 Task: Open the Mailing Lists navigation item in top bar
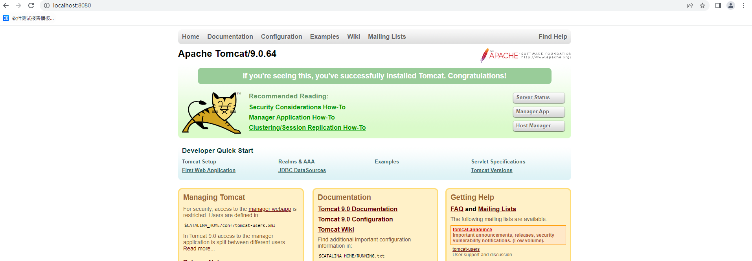pyautogui.click(x=387, y=36)
